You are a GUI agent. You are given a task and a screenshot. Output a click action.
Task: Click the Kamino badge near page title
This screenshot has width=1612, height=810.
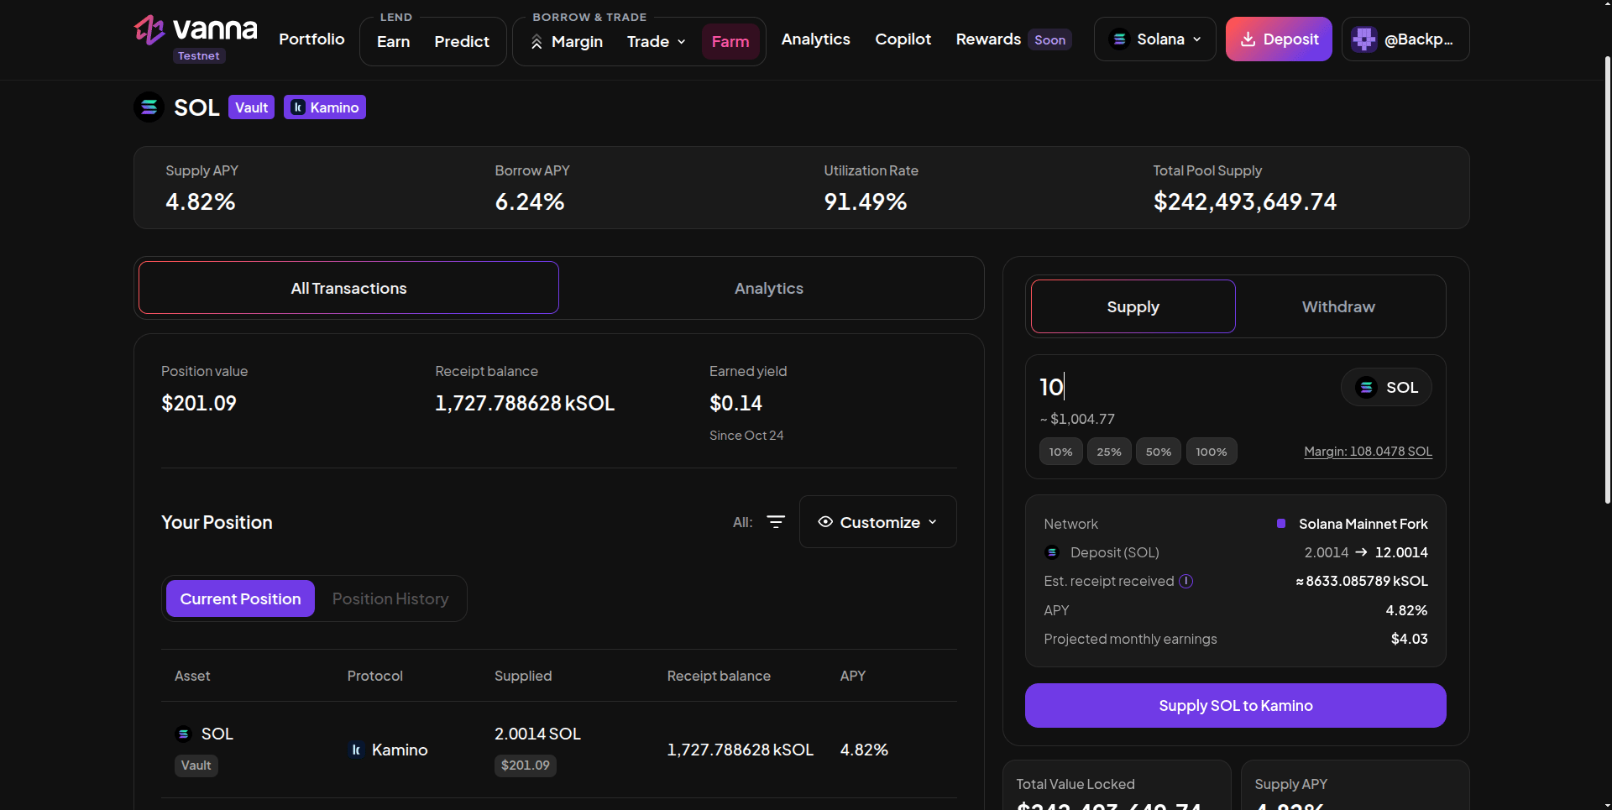(324, 107)
